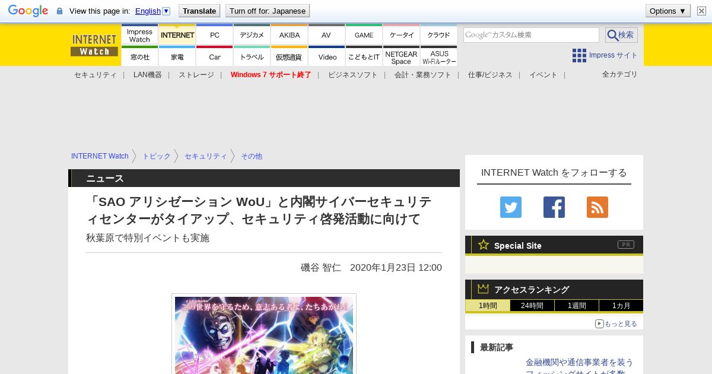Image resolution: width=712 pixels, height=374 pixels.
Task: Open the ケータイ nav tab
Action: (401, 35)
